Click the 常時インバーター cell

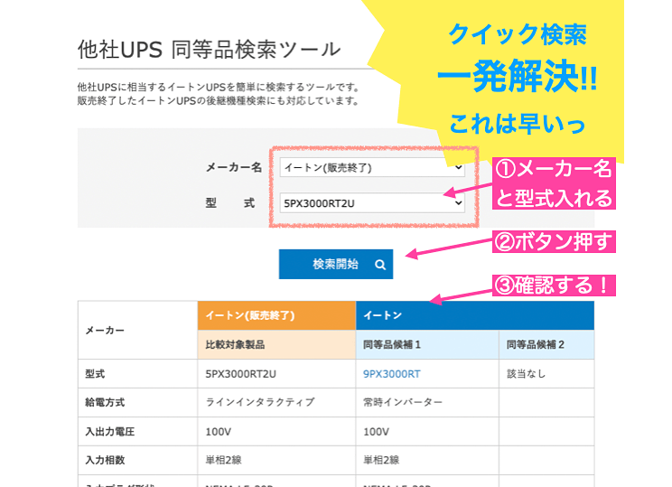(427, 403)
